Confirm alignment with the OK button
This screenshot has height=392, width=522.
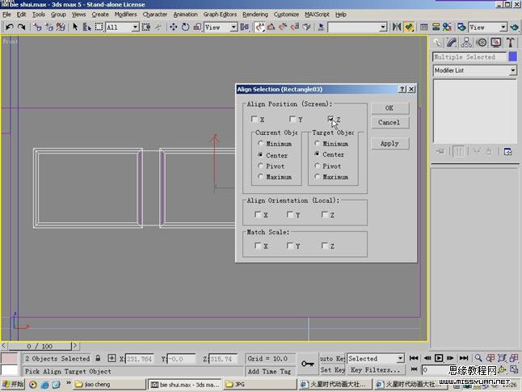(389, 108)
